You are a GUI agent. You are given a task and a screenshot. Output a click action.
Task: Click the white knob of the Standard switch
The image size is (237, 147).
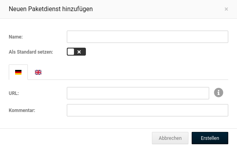click(x=71, y=52)
